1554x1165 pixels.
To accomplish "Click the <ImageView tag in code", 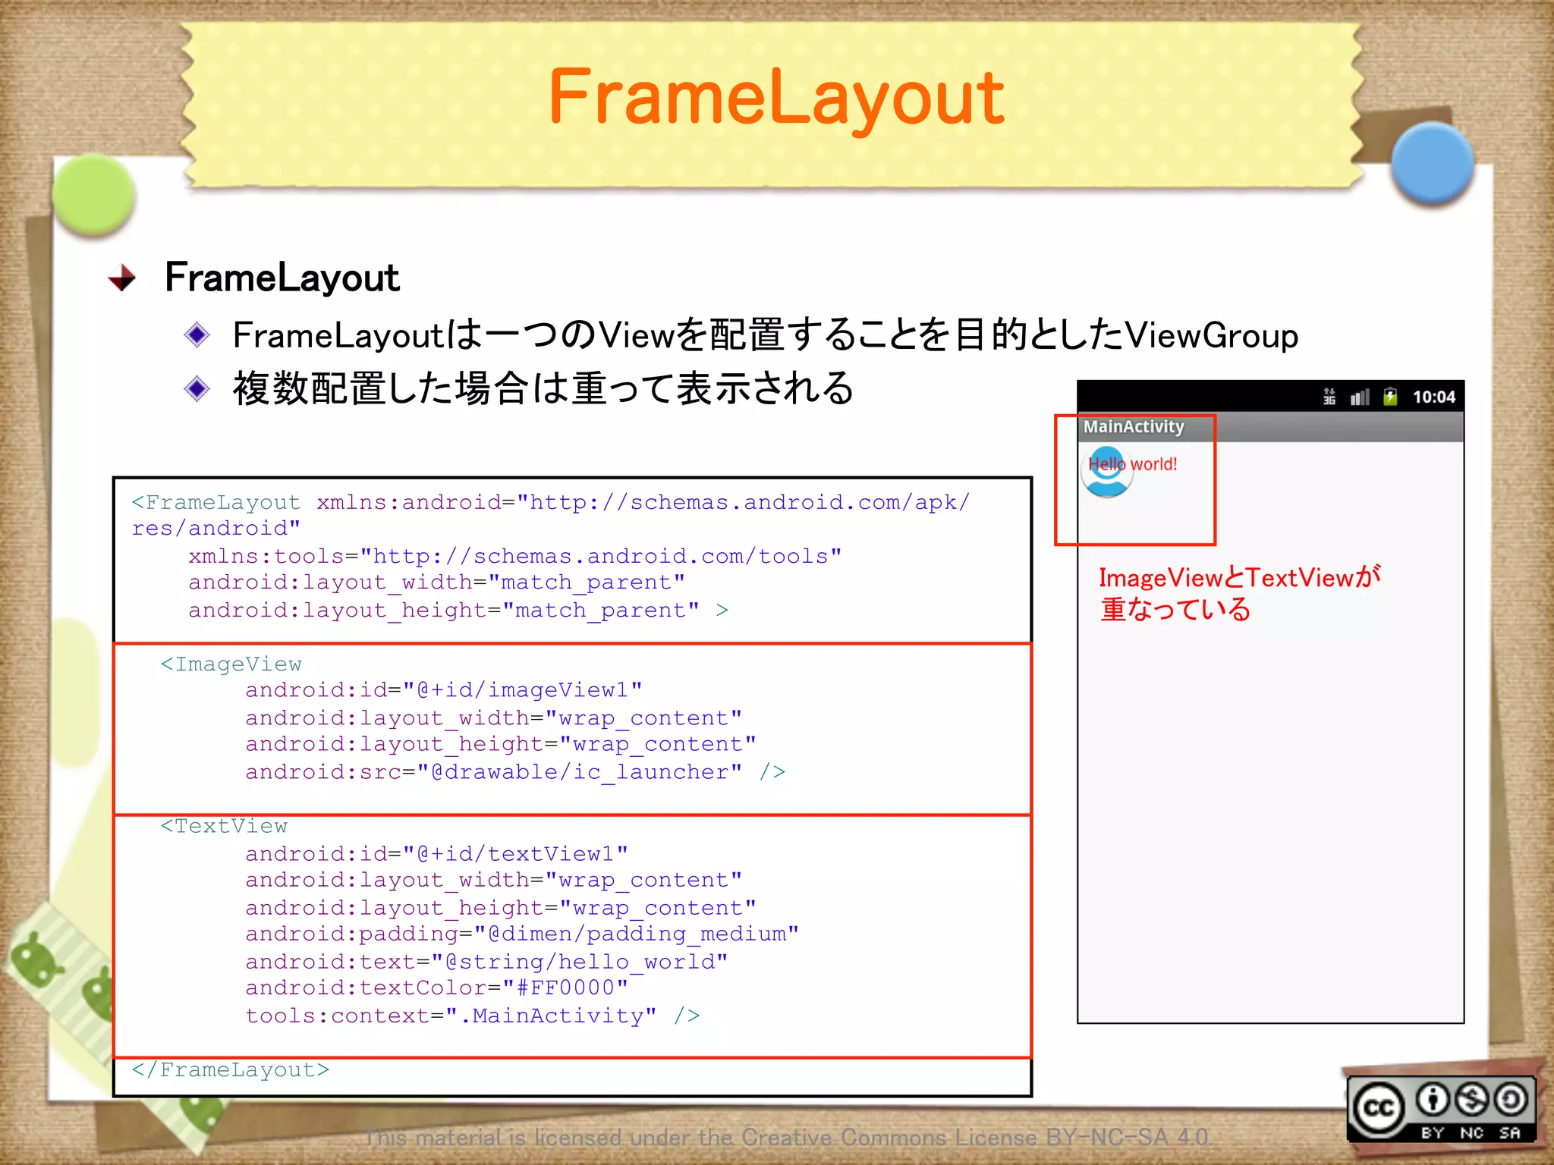I will click(x=231, y=664).
